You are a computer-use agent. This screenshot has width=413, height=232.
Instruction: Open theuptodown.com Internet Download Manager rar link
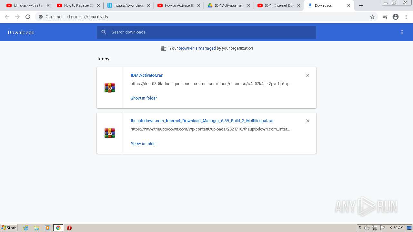(202, 121)
